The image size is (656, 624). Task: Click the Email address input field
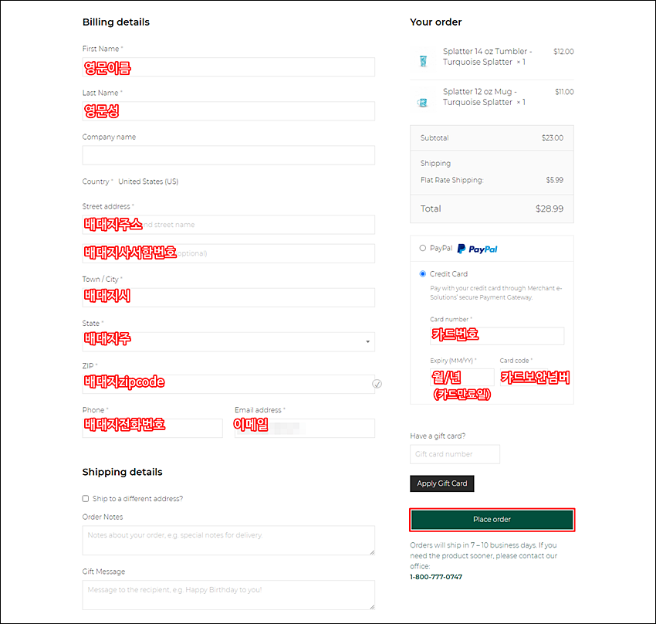[x=305, y=428]
